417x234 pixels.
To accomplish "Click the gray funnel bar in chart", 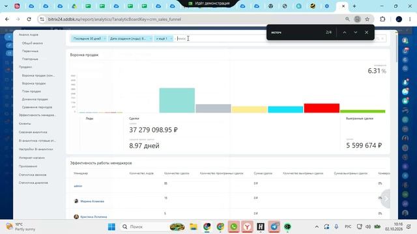I will pos(213,109).
